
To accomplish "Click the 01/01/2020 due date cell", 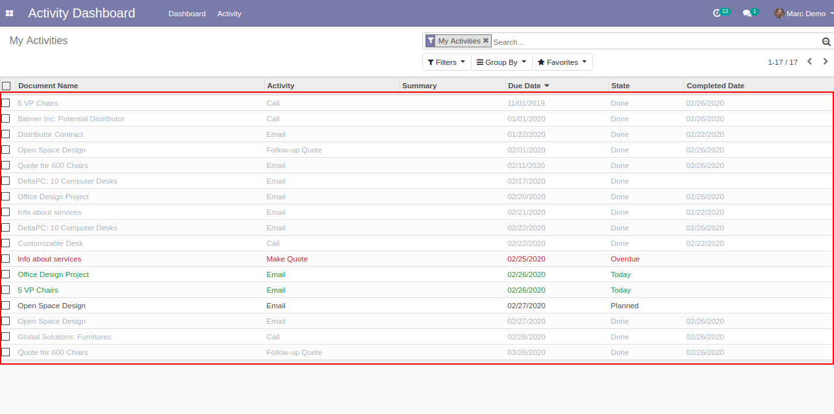I will click(x=526, y=119).
